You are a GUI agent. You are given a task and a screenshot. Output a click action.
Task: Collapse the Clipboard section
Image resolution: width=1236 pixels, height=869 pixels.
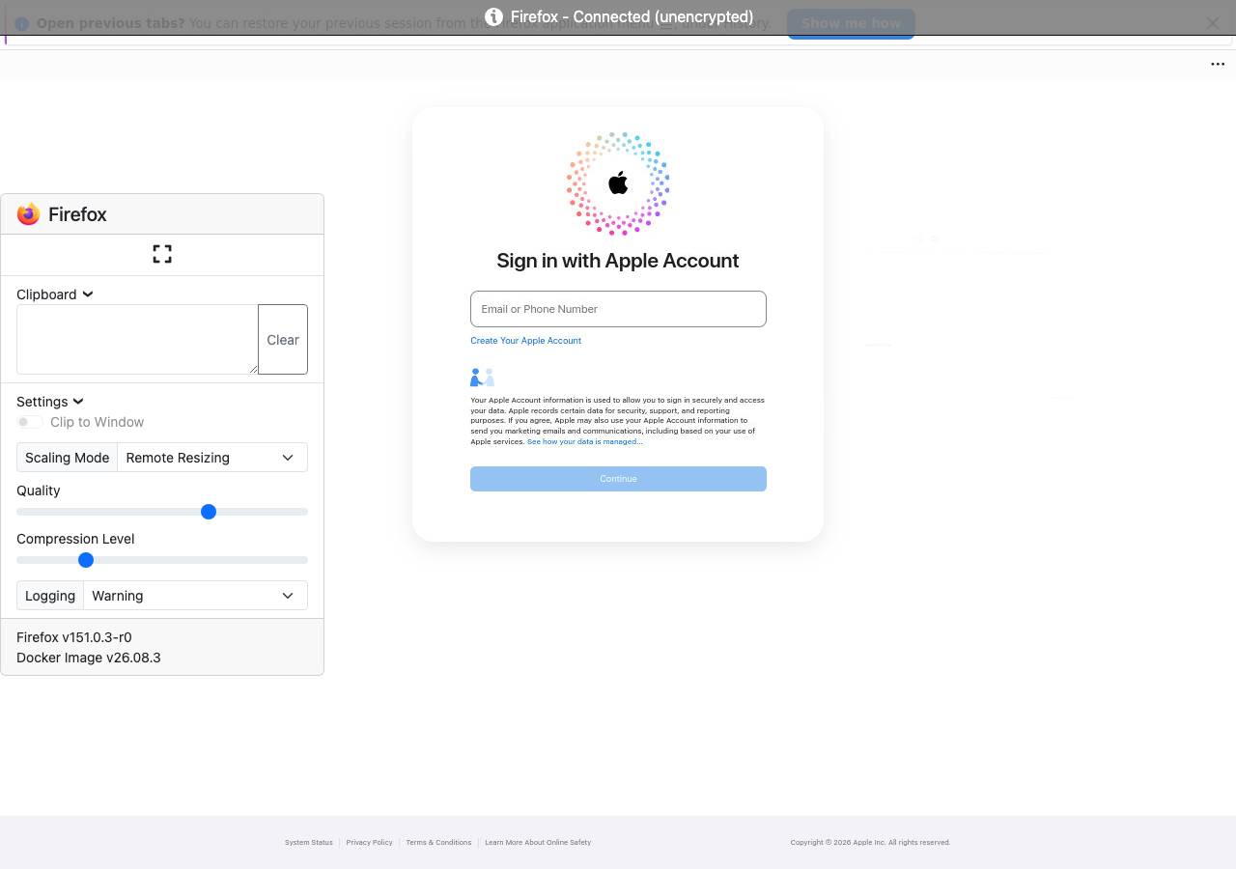point(54,294)
